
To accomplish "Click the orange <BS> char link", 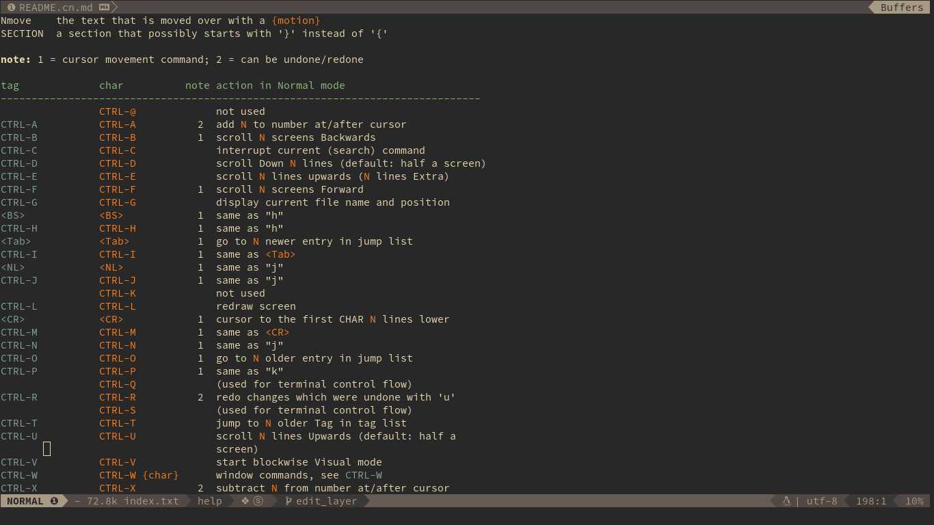I will click(111, 215).
